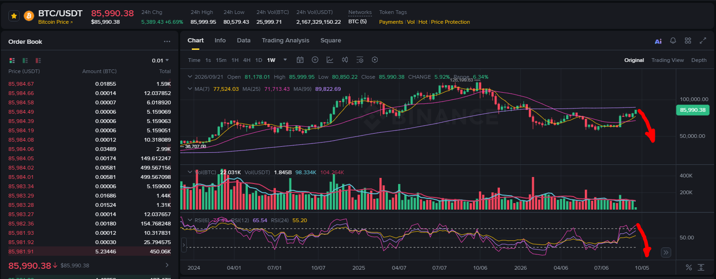The image size is (716, 279).
Task: Open the chart layout grid icon
Action: 688,41
